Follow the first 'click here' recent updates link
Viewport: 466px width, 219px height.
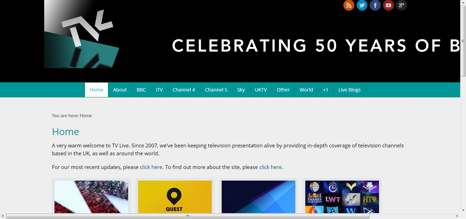[x=151, y=167]
